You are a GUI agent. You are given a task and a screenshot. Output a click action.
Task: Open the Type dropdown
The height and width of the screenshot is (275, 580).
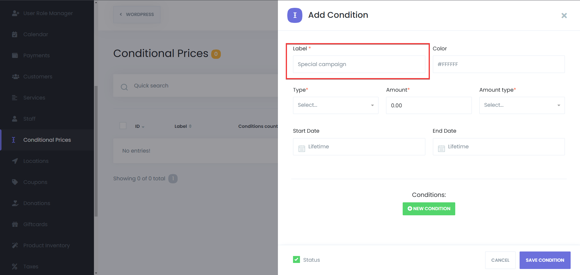(335, 105)
